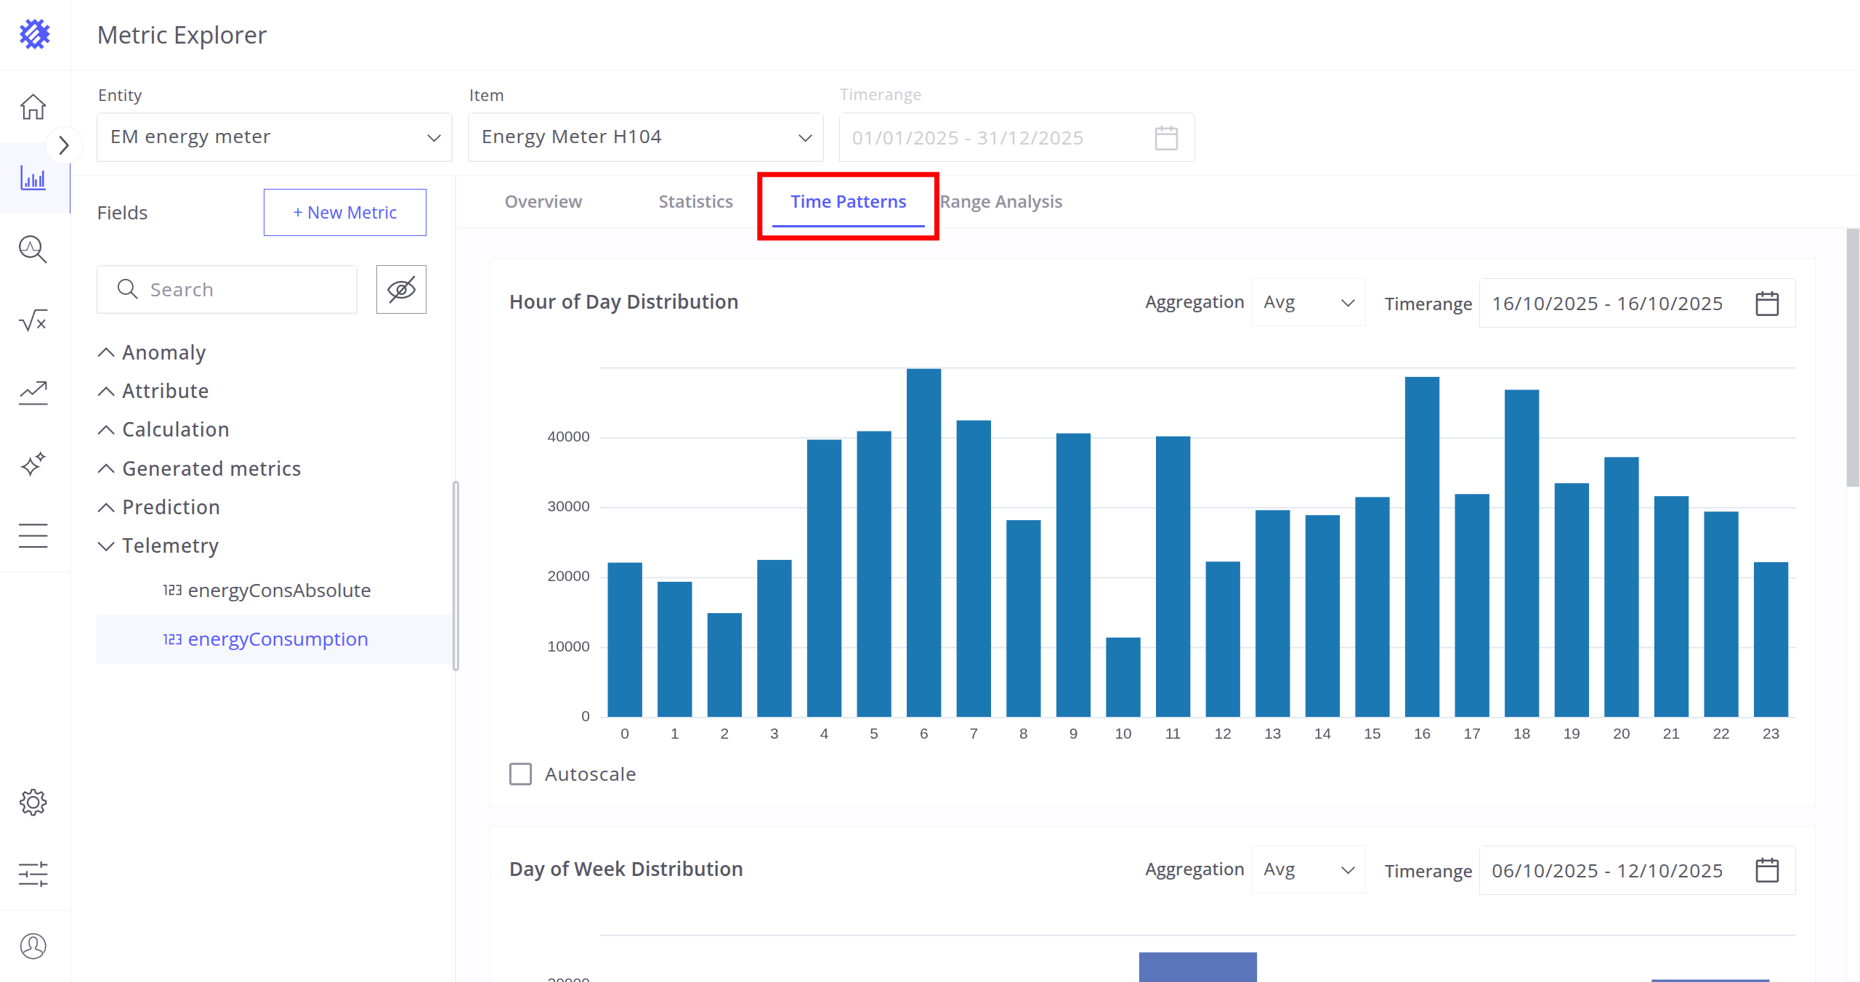Viewport: 1860px width, 982px height.
Task: Open Hour of Day Aggregation dropdown
Action: [1308, 303]
